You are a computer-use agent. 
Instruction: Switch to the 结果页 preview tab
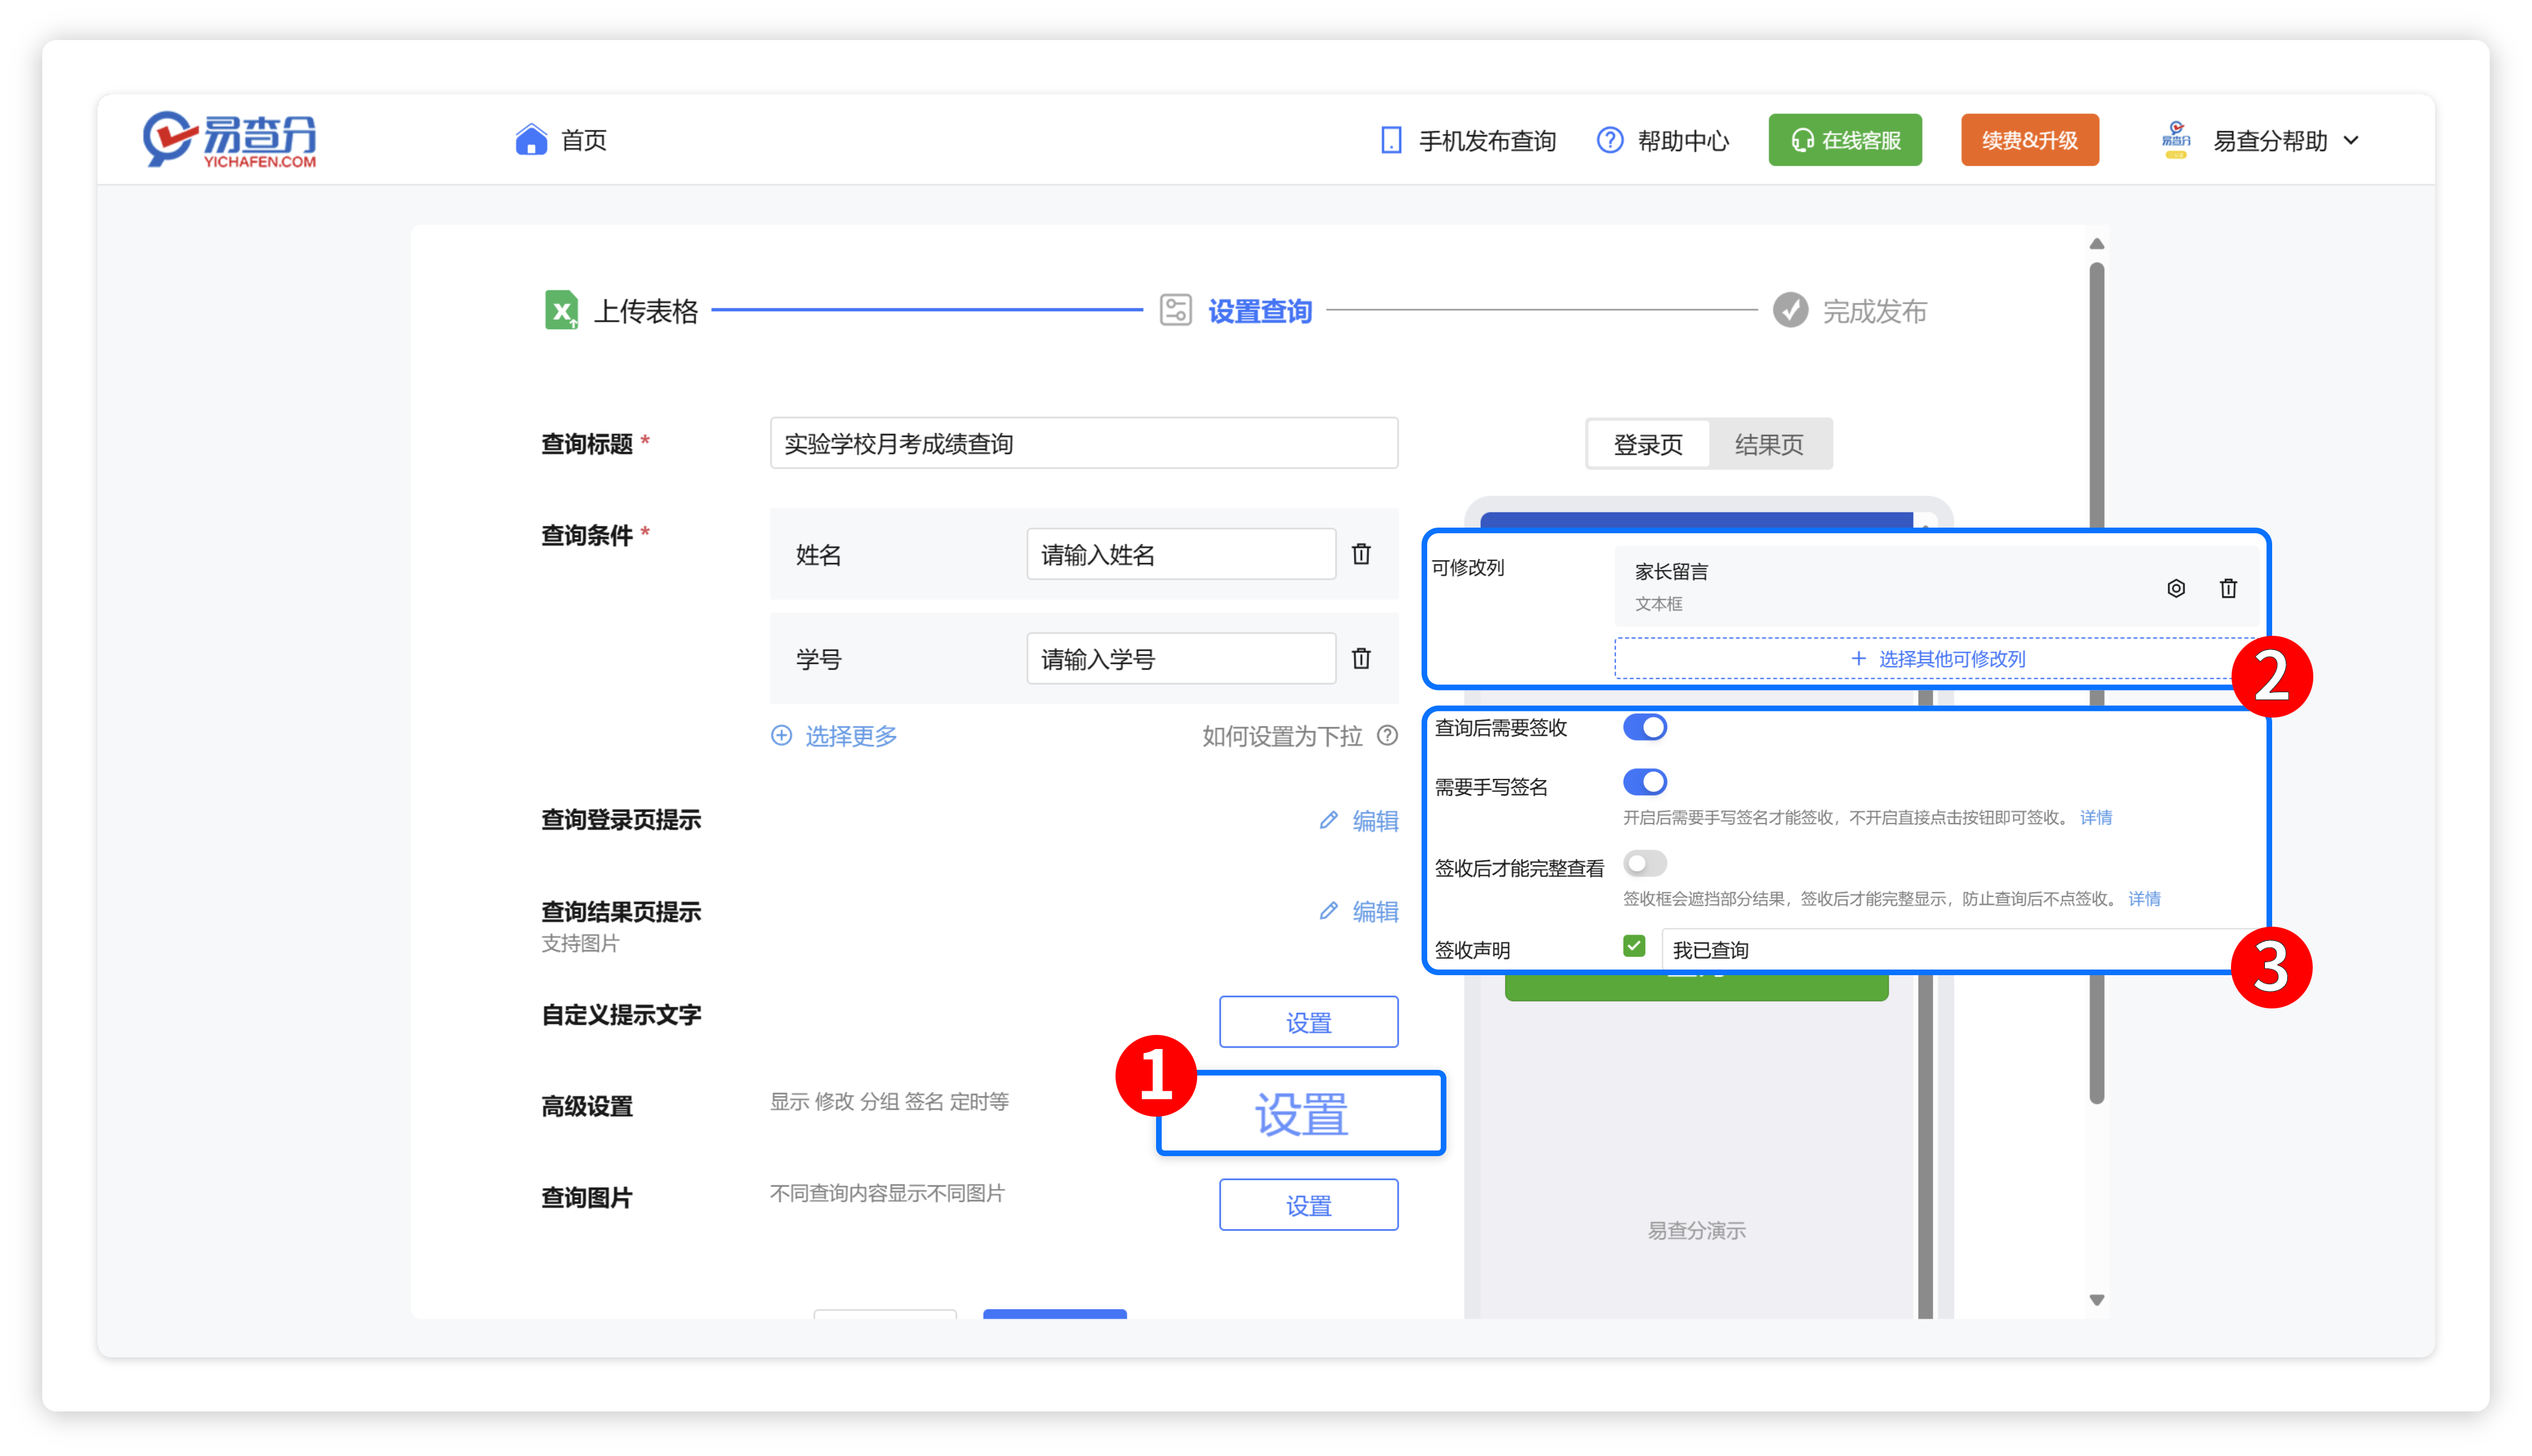pos(1769,444)
